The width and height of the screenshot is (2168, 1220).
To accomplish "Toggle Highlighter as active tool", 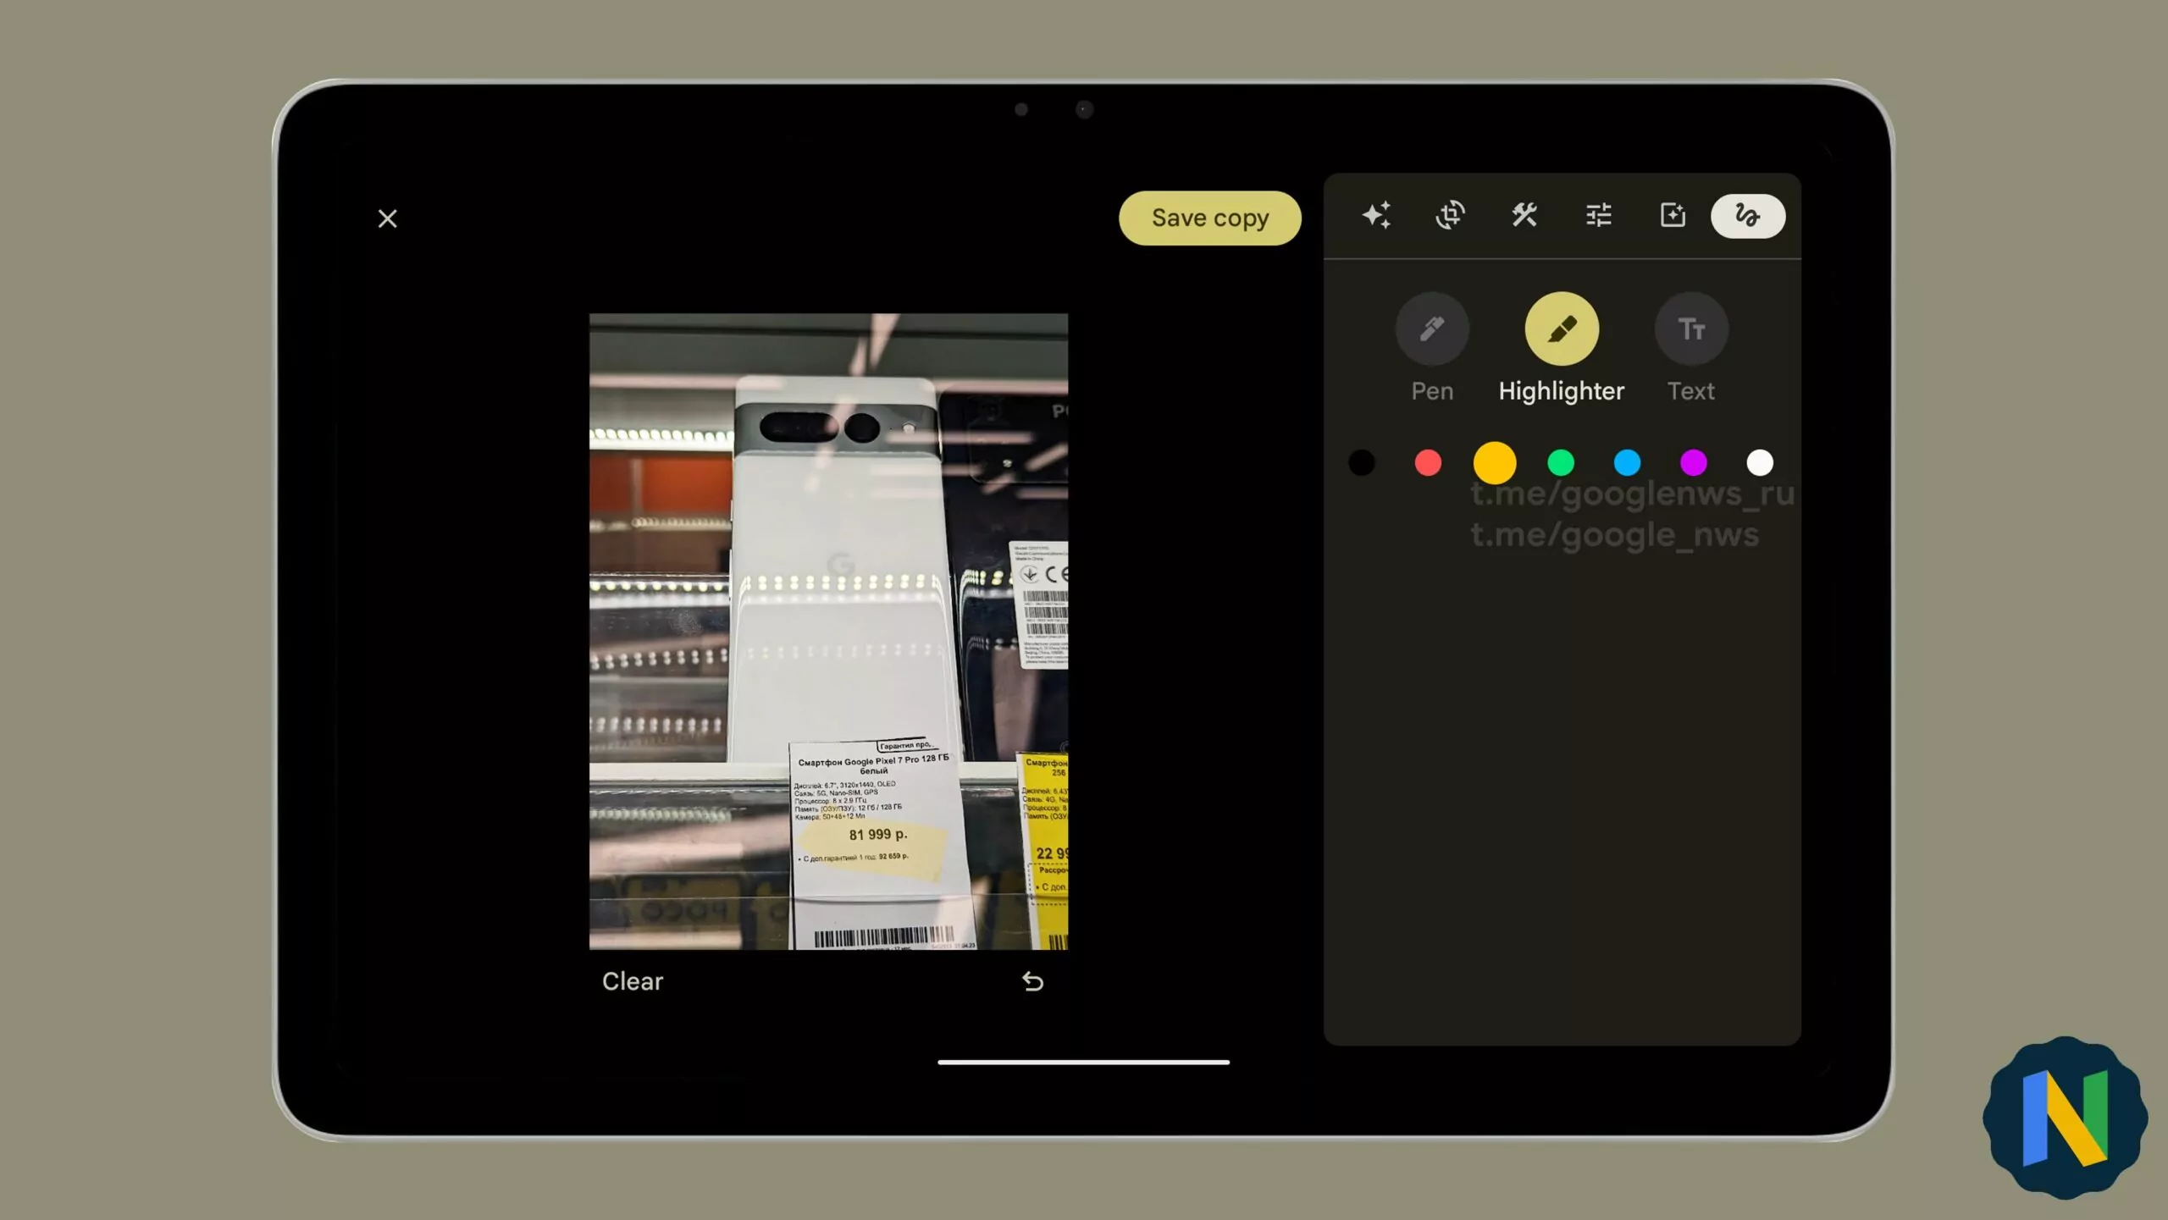I will 1562,328.
